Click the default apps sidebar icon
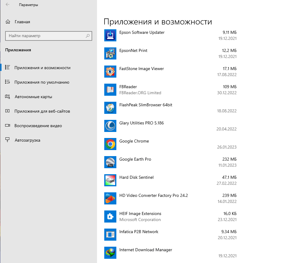The width and height of the screenshot is (301, 263). pos(8,82)
